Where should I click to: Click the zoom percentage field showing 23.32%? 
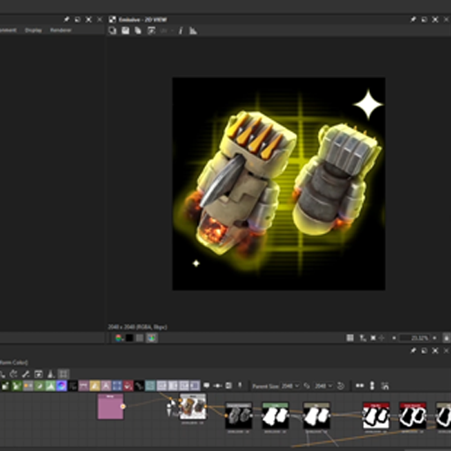pos(415,338)
